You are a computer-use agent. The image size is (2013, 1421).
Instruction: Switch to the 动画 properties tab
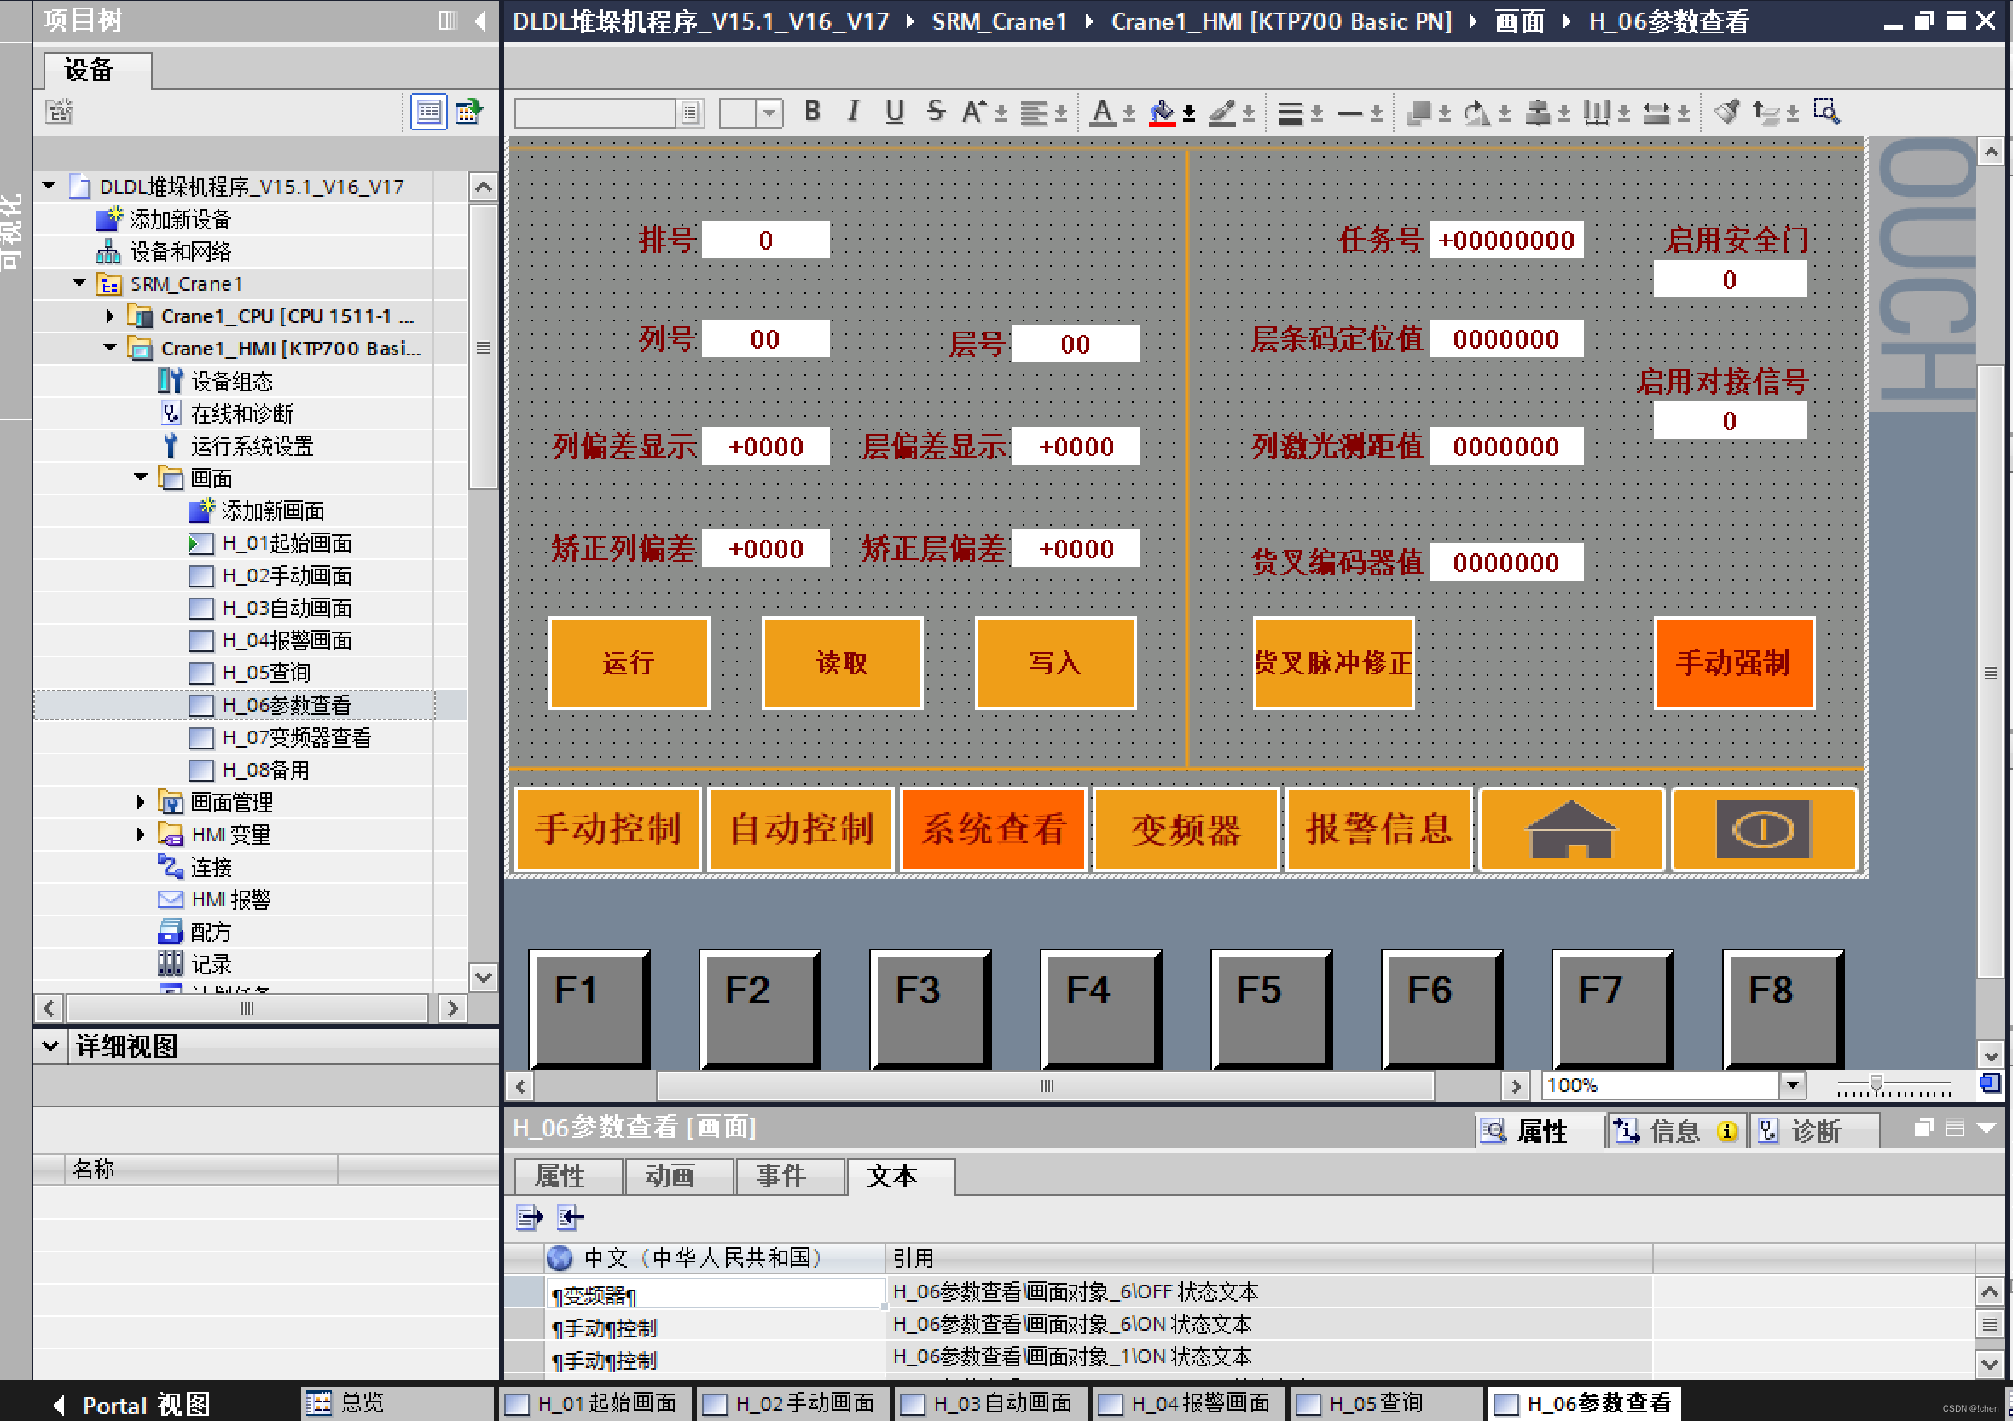(x=670, y=1176)
